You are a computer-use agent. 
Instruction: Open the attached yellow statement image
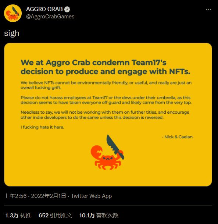click(108, 114)
